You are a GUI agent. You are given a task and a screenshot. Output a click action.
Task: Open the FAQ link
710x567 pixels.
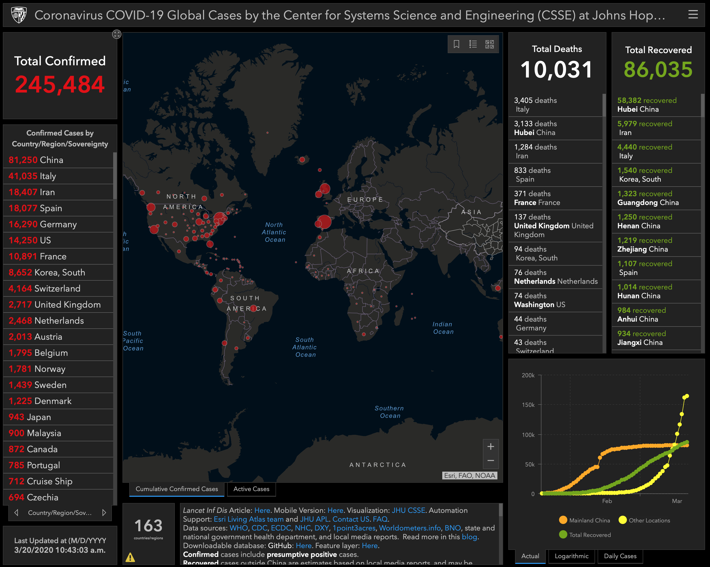[x=380, y=519]
